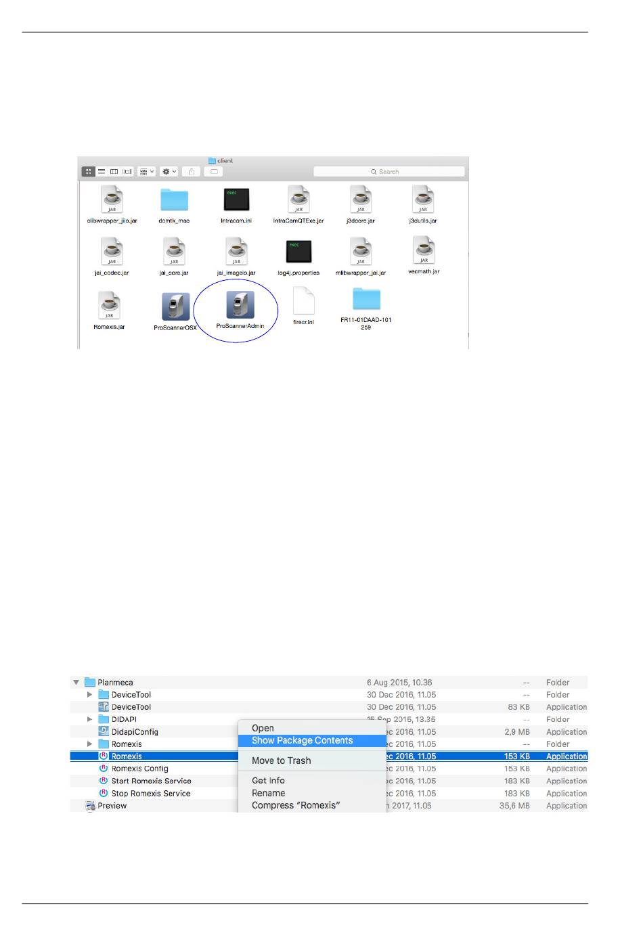Open the item arrangement dropdown

[x=146, y=172]
